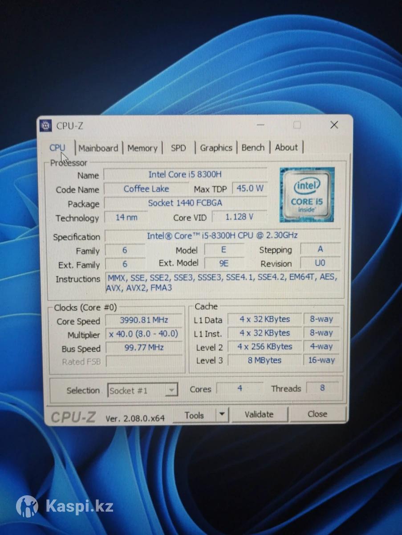Select the CPU tab

(x=57, y=148)
